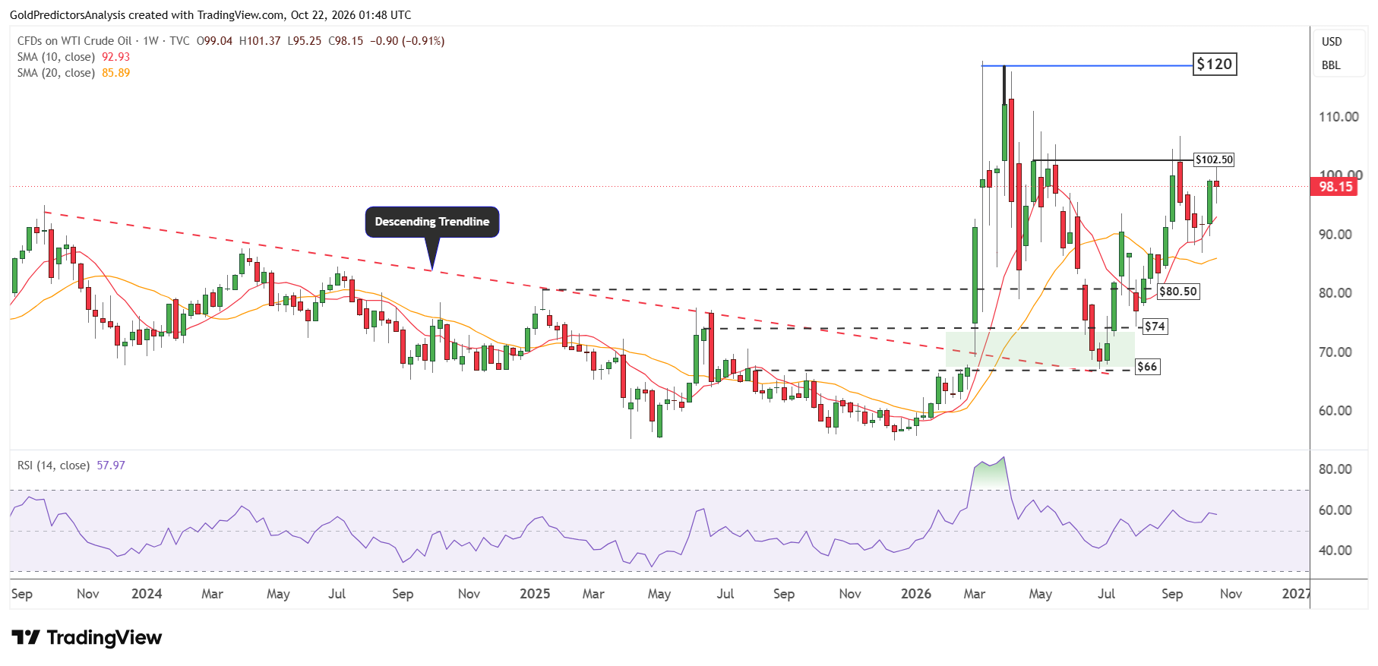The width and height of the screenshot is (1378, 666).
Task: Click the red 98.15 current price tag
Action: (1335, 187)
